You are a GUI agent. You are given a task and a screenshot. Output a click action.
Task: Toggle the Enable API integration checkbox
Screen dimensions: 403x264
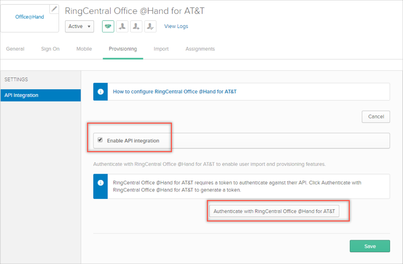point(100,140)
